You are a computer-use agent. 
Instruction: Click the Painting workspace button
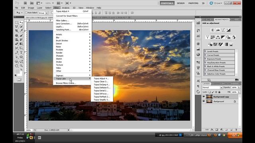(x=193, y=3)
